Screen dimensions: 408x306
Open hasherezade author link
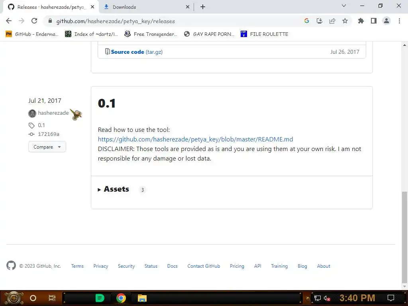point(53,113)
